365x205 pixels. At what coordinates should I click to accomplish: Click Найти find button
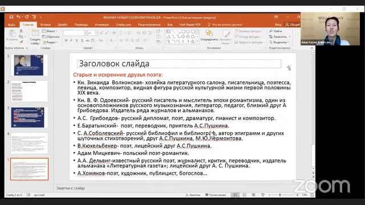pyautogui.click(x=275, y=31)
